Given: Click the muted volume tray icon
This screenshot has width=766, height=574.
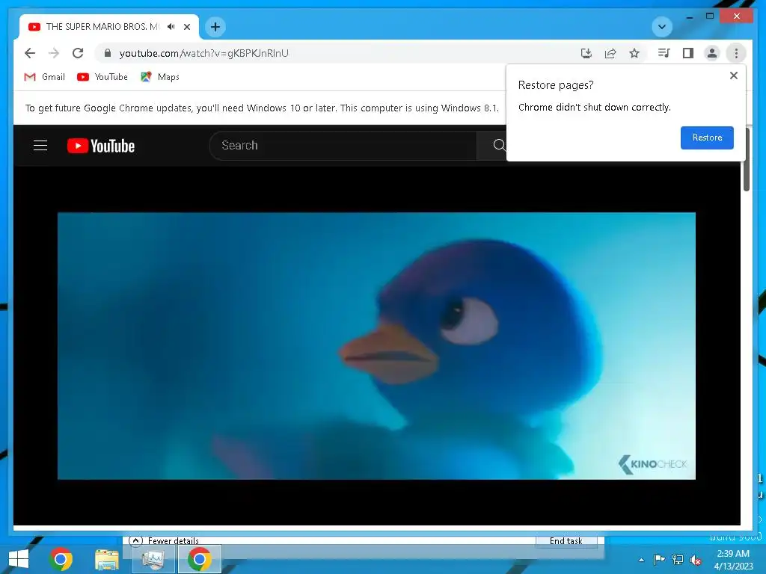Looking at the screenshot, I should click(x=696, y=559).
